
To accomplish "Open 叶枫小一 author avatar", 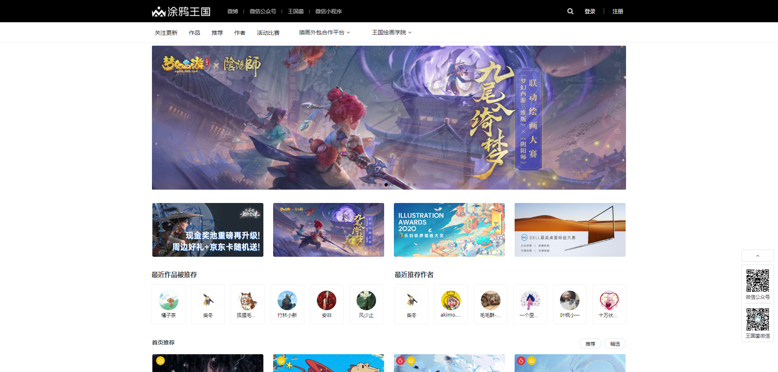I will click(x=570, y=300).
